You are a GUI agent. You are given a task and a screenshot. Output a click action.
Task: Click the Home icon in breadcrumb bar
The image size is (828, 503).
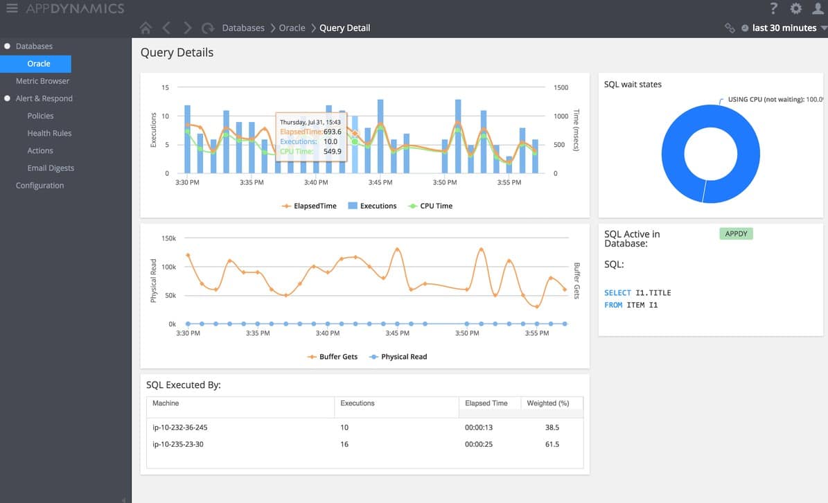[146, 28]
